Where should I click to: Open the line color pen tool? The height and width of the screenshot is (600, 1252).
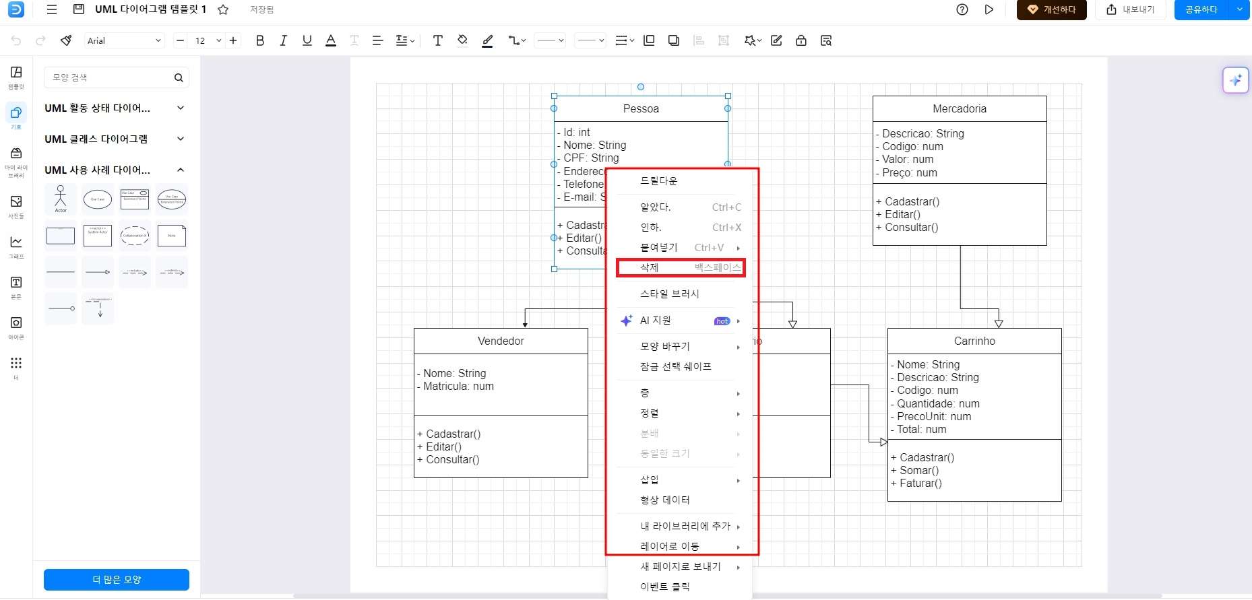[x=487, y=40]
